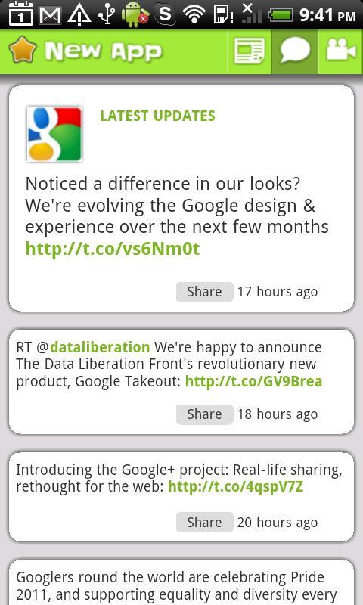Open the http://t.co/GV9Brea link

[x=253, y=381]
